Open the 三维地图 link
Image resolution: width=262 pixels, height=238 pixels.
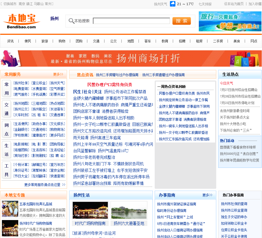[39, 103]
